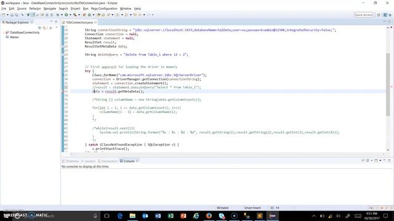Open the Source menu
Image resolution: width=394 pixels, height=221 pixels.
click(x=22, y=9)
